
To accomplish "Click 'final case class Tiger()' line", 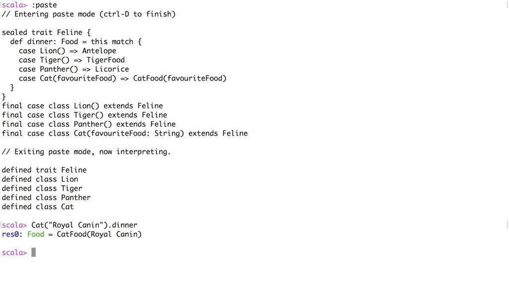I will coord(85,115).
